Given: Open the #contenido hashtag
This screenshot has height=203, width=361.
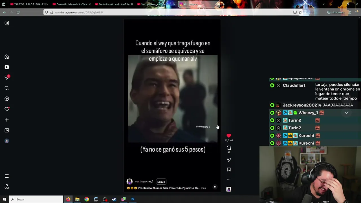Looking at the screenshot, I should pos(145,188).
